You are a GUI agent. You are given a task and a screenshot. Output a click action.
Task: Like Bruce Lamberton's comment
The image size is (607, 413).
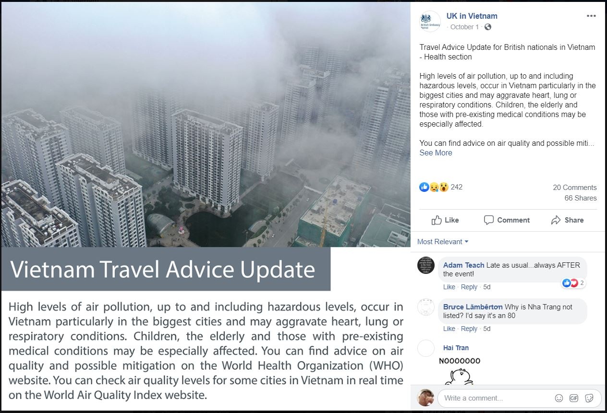(x=449, y=329)
